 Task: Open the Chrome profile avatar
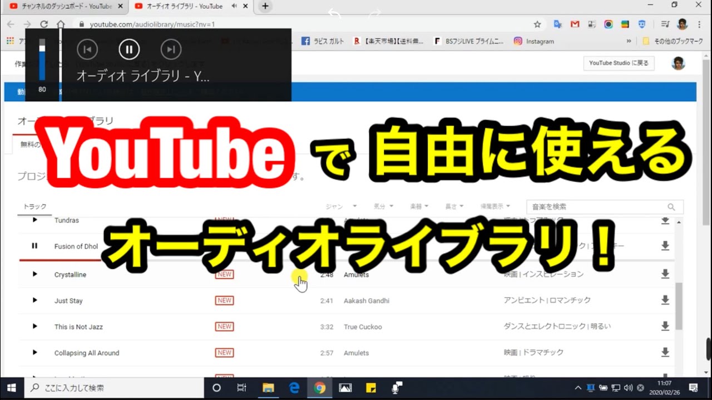point(683,24)
